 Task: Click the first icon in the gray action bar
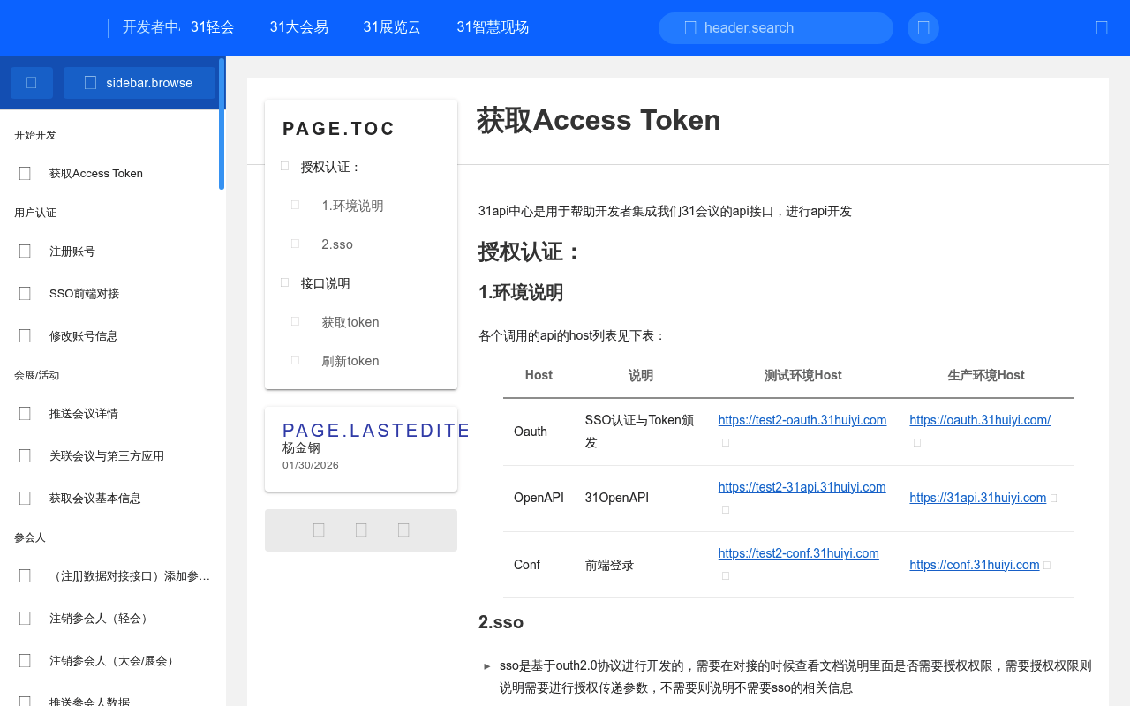319,530
